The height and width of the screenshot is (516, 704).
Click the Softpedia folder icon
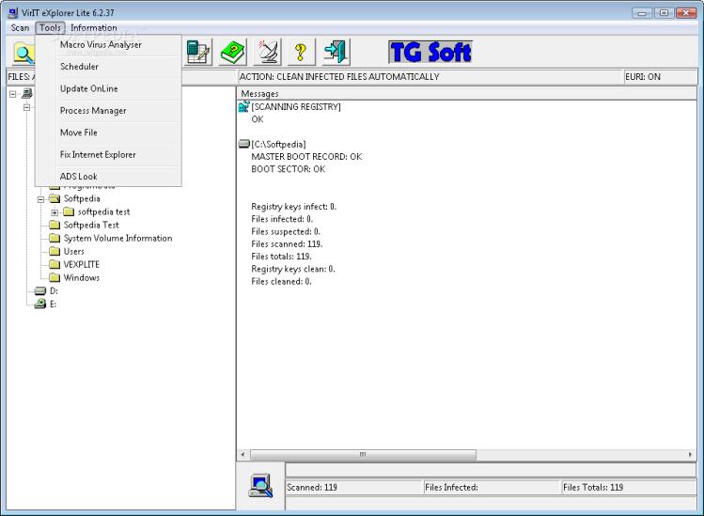pos(55,198)
